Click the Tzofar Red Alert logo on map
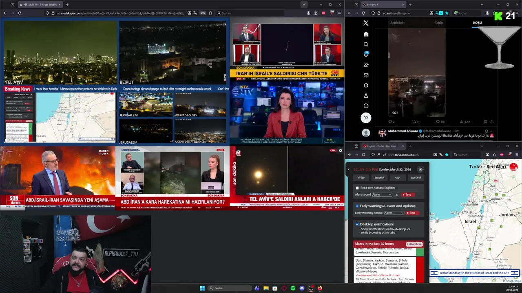 click(x=513, y=166)
